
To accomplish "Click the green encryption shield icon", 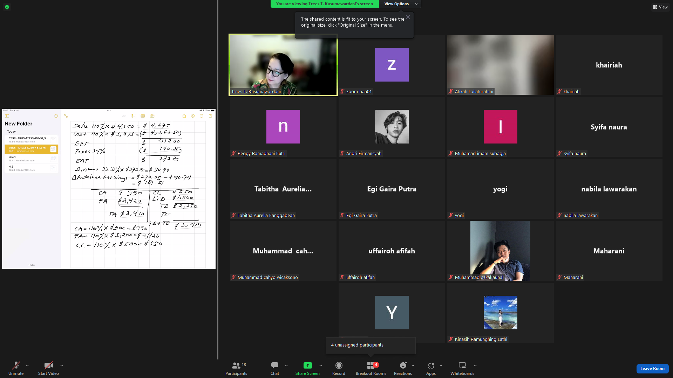I will (x=7, y=7).
